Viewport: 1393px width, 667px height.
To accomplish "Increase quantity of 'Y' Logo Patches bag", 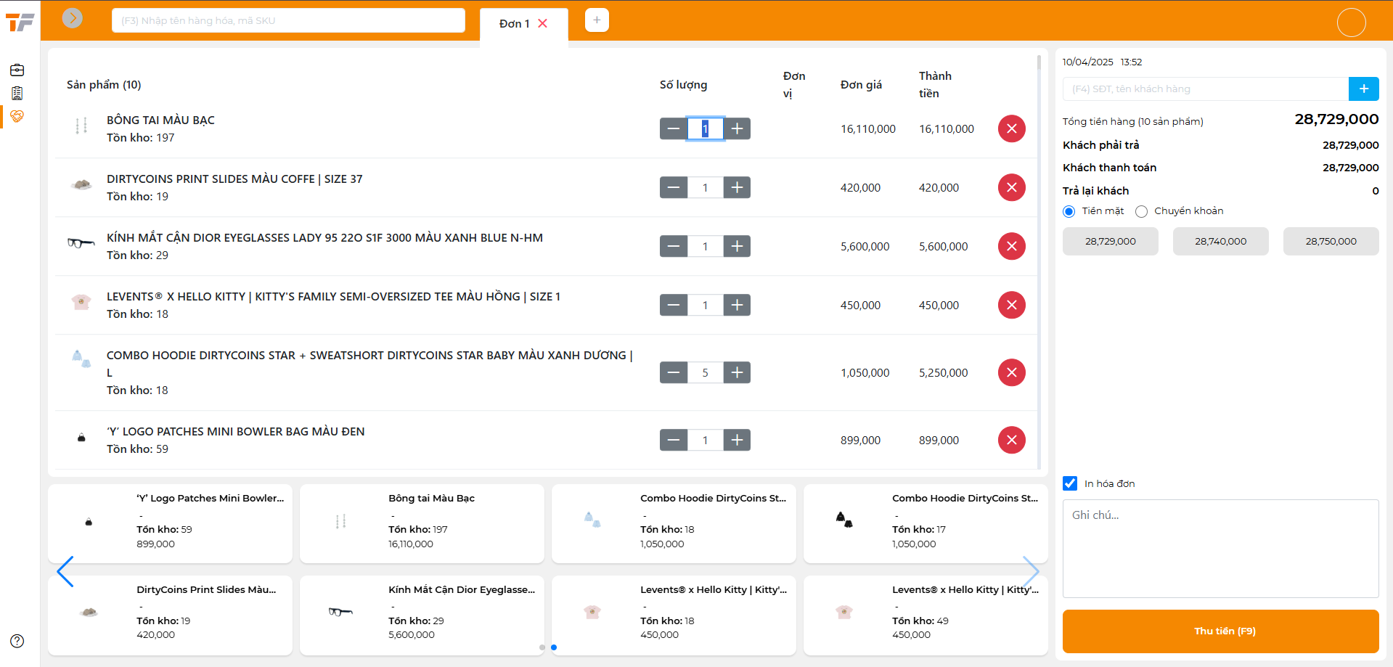I will (737, 440).
